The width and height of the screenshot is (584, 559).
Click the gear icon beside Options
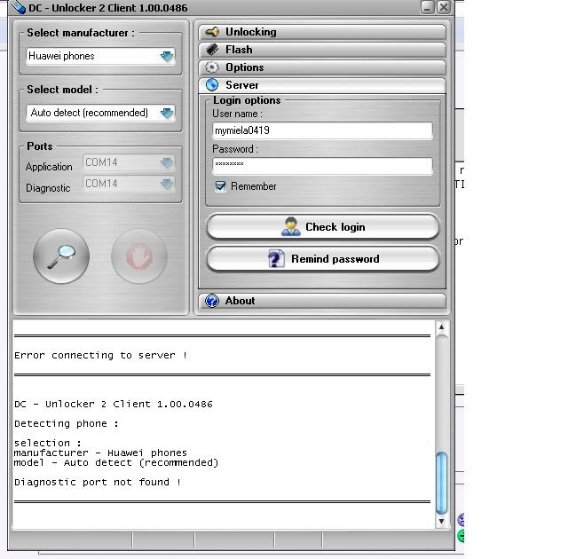[212, 67]
